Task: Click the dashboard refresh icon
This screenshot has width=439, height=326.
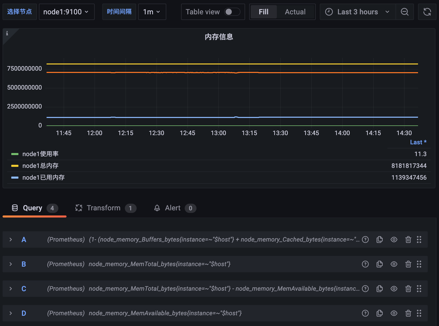Action: click(427, 12)
